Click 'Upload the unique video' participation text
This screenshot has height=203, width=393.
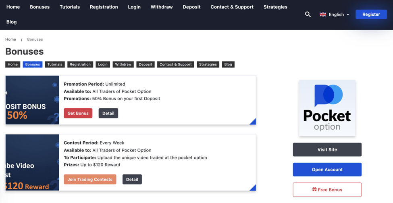pyautogui.click(x=152, y=158)
